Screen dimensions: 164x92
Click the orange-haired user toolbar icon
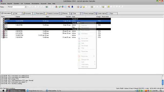[56, 7]
